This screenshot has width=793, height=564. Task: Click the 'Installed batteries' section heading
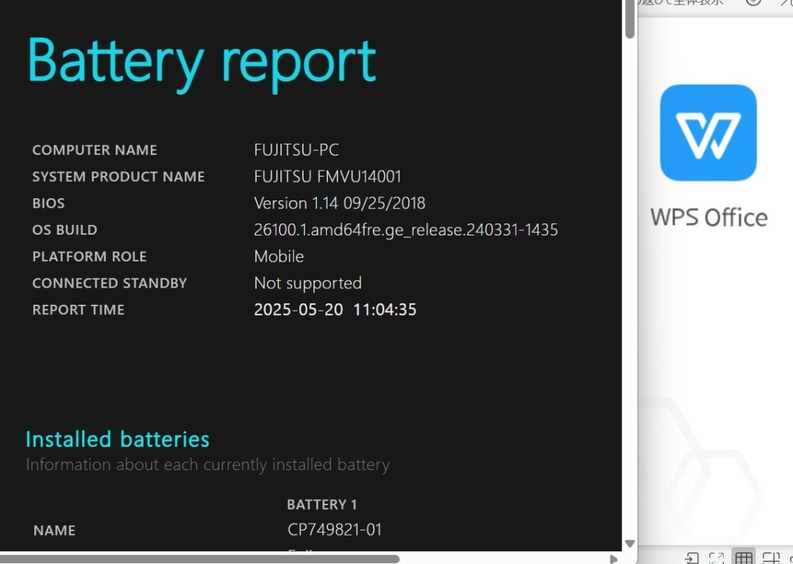(117, 440)
